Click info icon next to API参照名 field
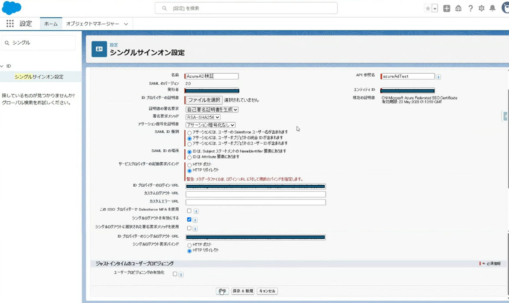The width and height of the screenshot is (509, 303). (x=438, y=77)
